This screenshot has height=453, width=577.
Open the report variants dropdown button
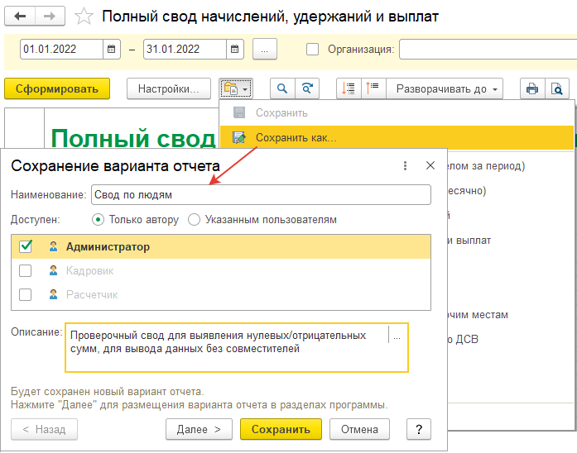(x=236, y=88)
